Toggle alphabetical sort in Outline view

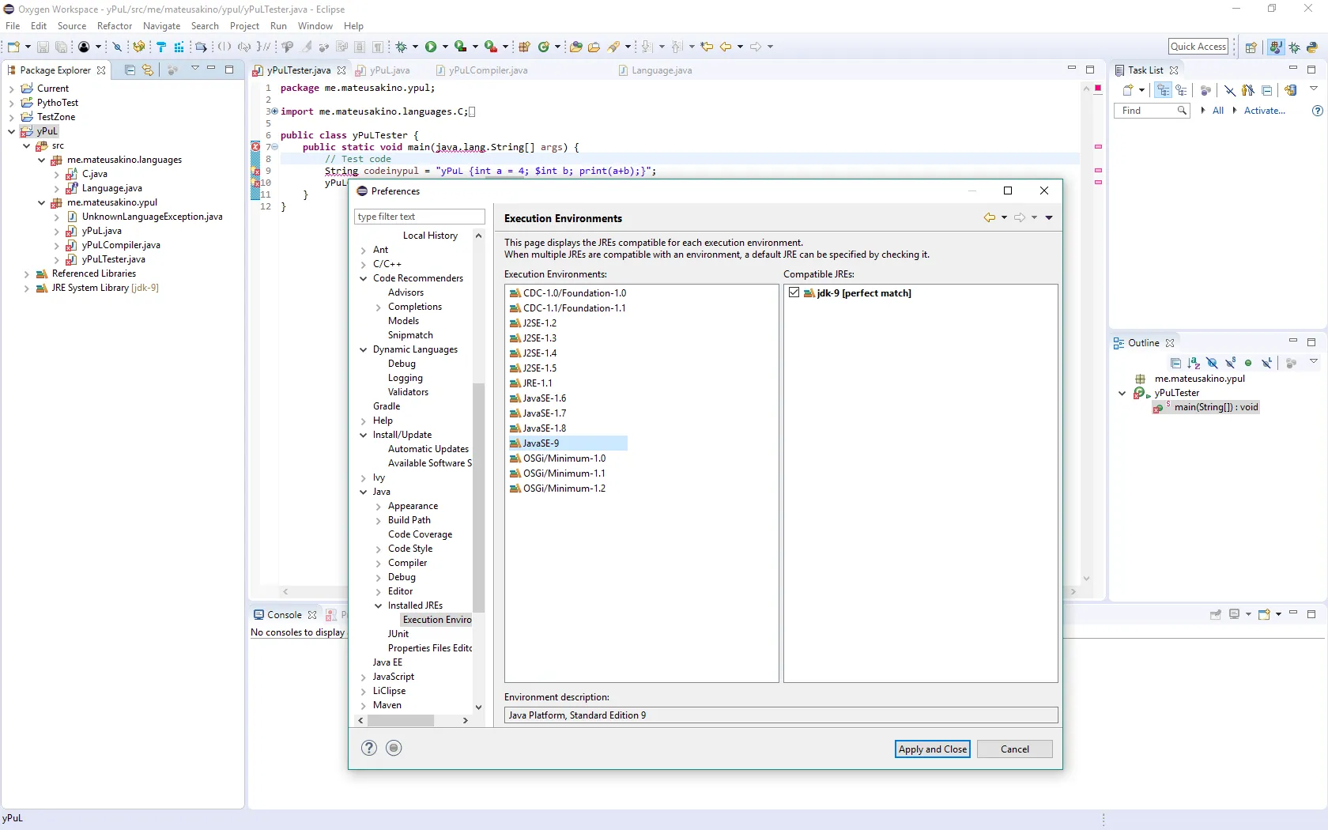point(1194,363)
